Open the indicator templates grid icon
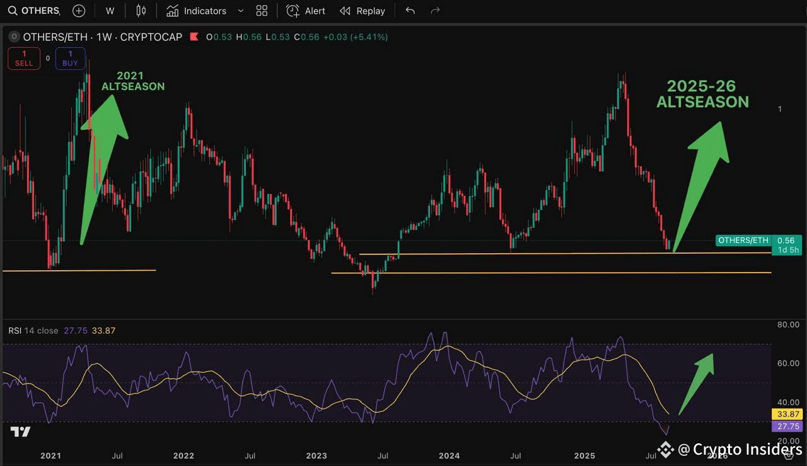Screen dimensions: 807x466 [262, 11]
